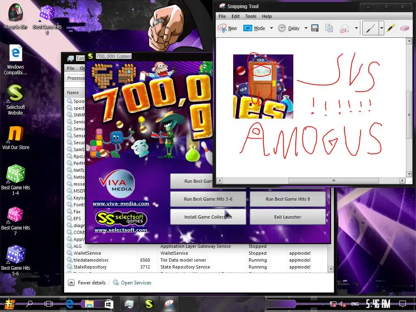
Task: Select the Eraser tool
Action: click(404, 28)
